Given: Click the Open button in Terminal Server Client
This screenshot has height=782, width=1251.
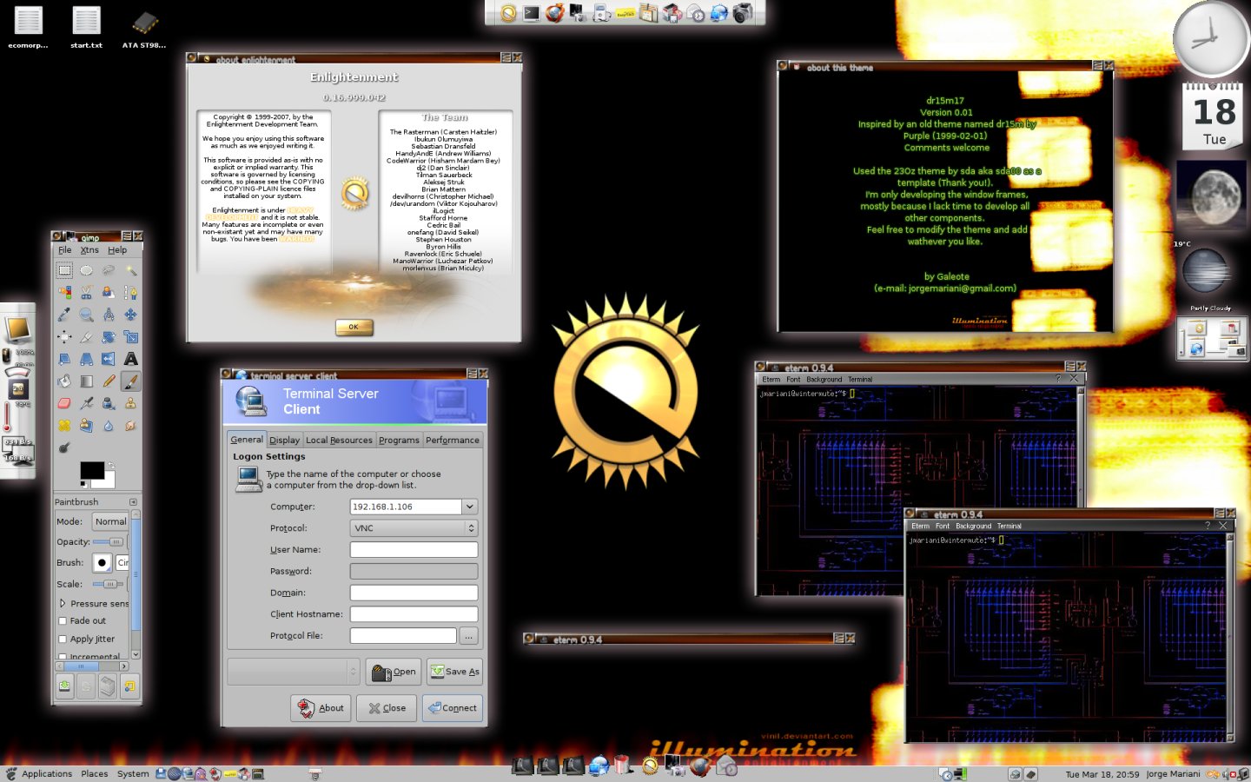Looking at the screenshot, I should (394, 672).
